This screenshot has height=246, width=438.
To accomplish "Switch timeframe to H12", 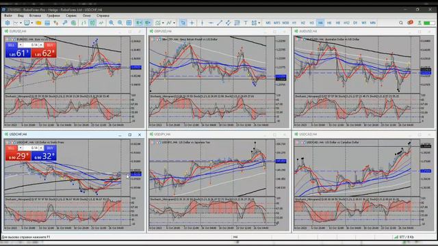I will tap(346, 23).
